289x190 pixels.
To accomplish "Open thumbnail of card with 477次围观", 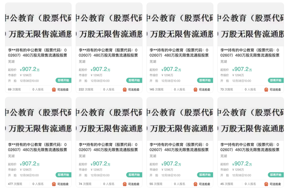I will click(38, 119).
